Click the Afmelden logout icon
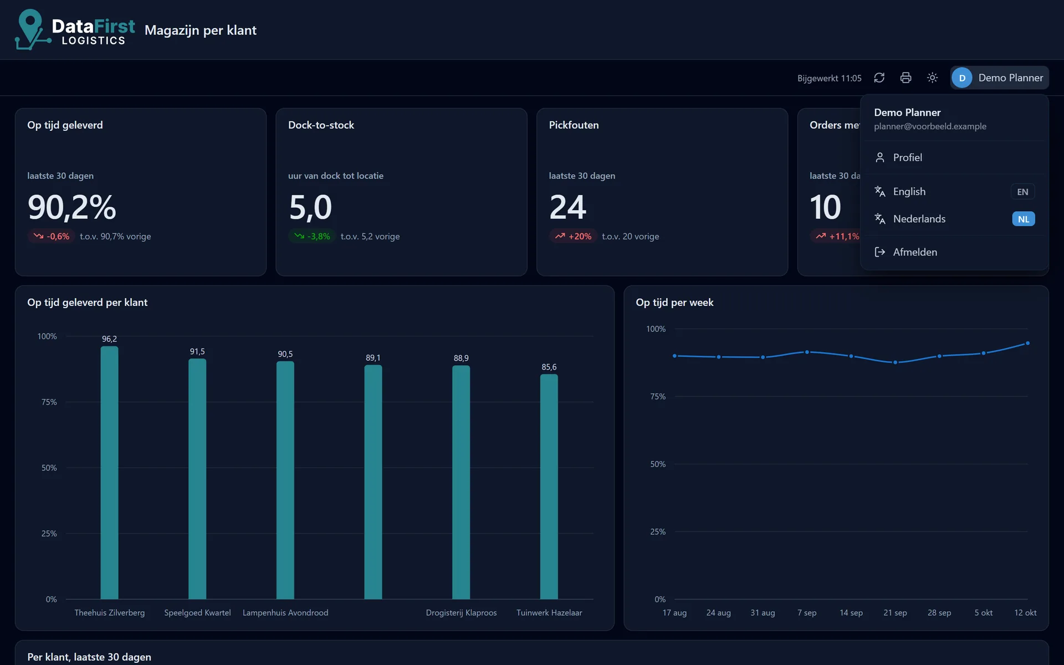The image size is (1064, 665). coord(879,252)
